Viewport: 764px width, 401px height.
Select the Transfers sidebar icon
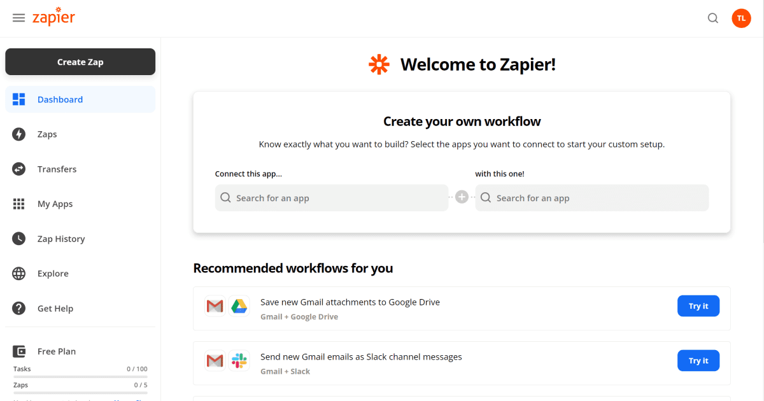18,169
